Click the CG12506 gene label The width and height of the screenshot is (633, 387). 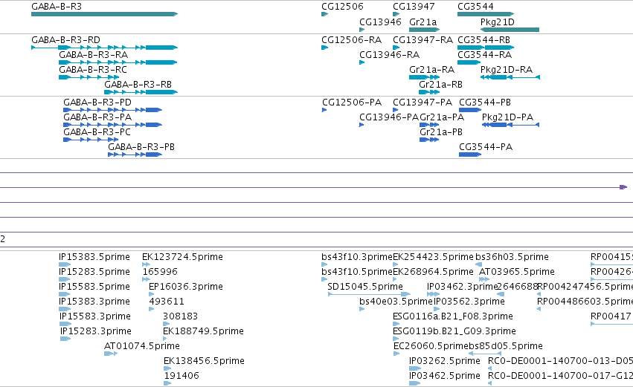tap(342, 7)
